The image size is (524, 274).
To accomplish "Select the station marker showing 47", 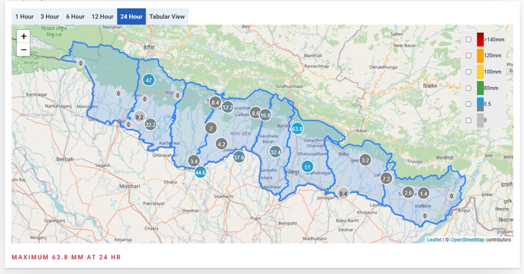I will pyautogui.click(x=148, y=80).
